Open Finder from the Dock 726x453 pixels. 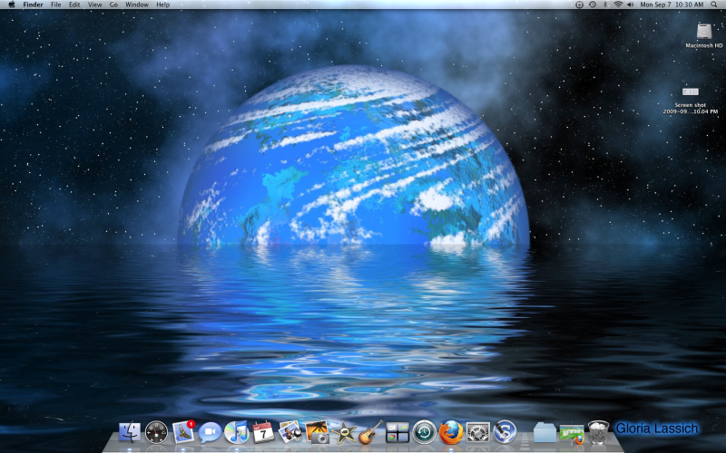[130, 433]
